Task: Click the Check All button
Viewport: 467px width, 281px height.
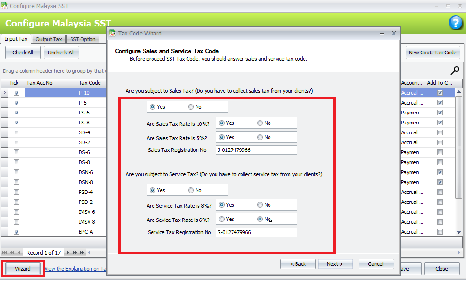Action: pyautogui.click(x=23, y=53)
